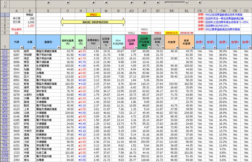Expand the column group above column M
Viewport: 252px width, 162px height.
click(106, 3)
